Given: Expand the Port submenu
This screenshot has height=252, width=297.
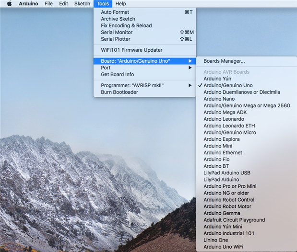Looking at the screenshot, I should (145, 68).
